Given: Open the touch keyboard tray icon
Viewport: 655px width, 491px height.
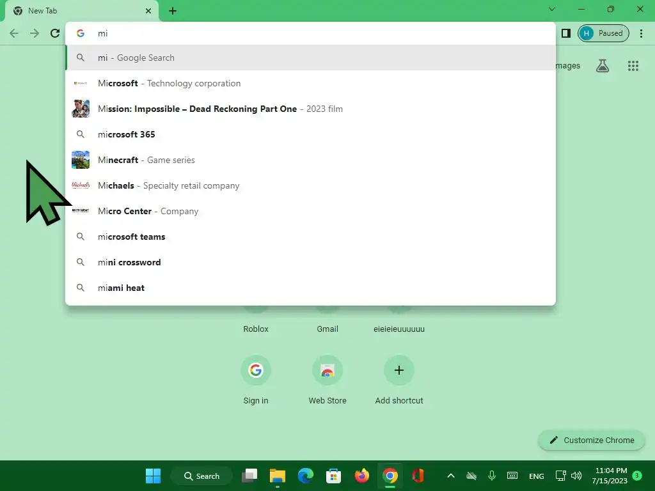Looking at the screenshot, I should 512,476.
